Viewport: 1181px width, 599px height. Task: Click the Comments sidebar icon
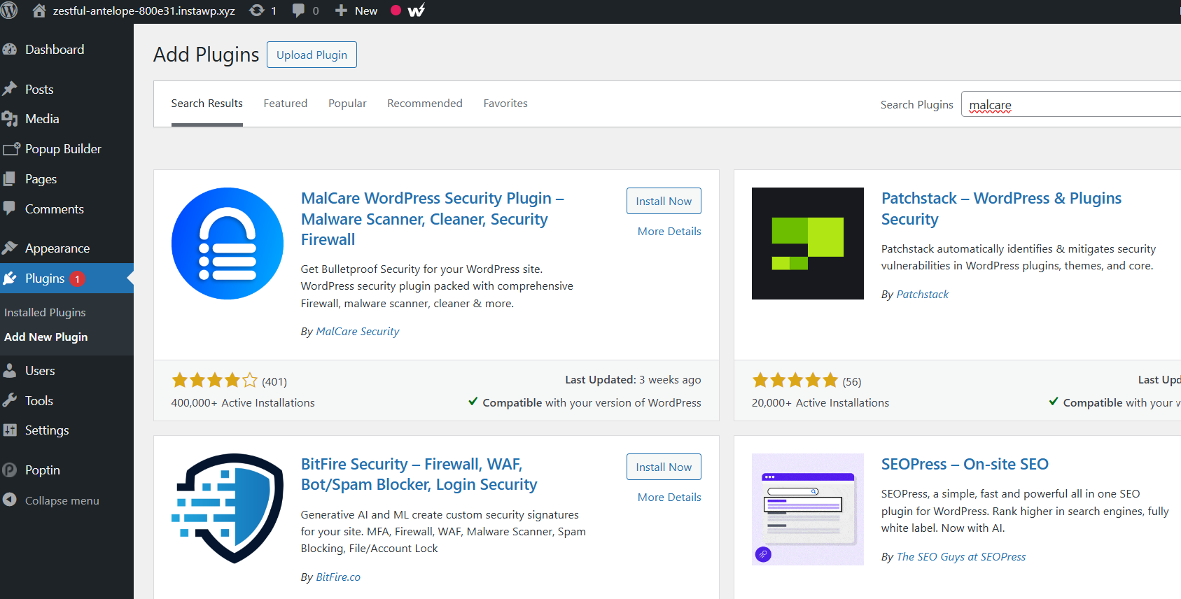click(x=9, y=209)
